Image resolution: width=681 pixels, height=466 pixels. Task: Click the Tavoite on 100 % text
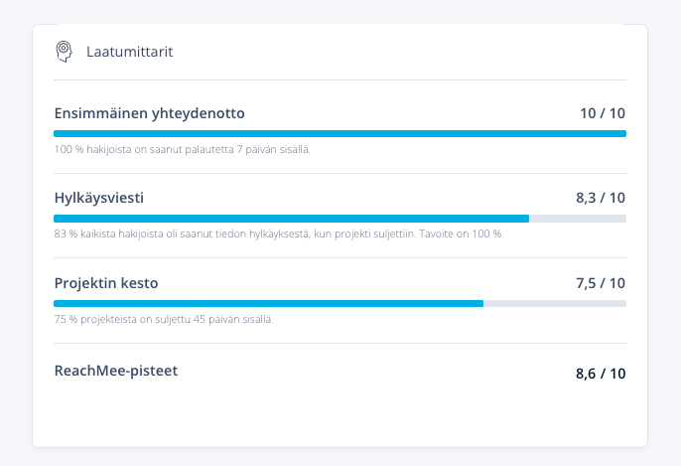(462, 233)
